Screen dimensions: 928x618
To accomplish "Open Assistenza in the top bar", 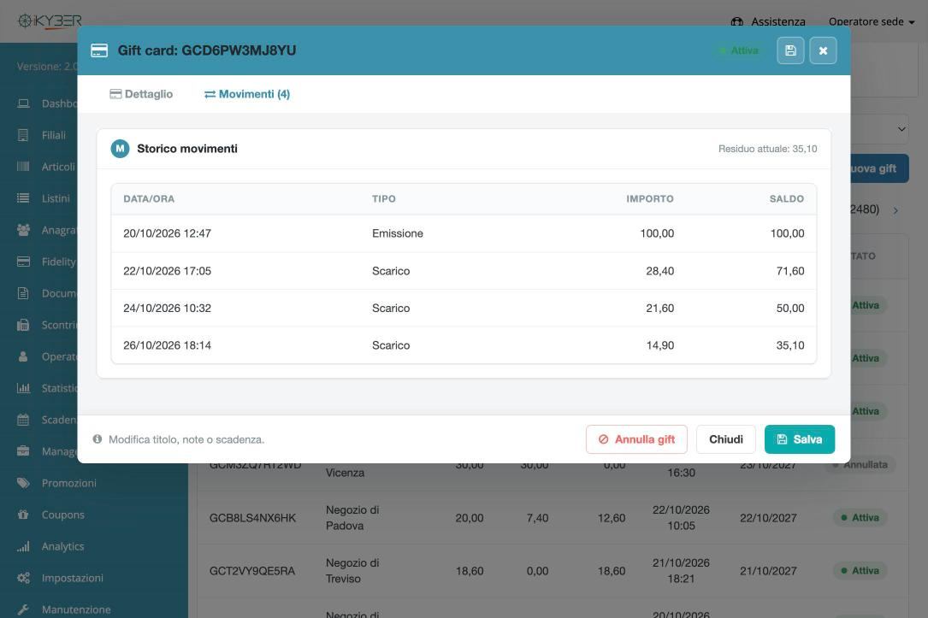I will (x=768, y=22).
